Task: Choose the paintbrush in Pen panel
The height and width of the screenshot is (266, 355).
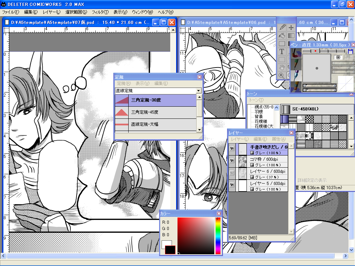Action: pyautogui.click(x=296, y=54)
